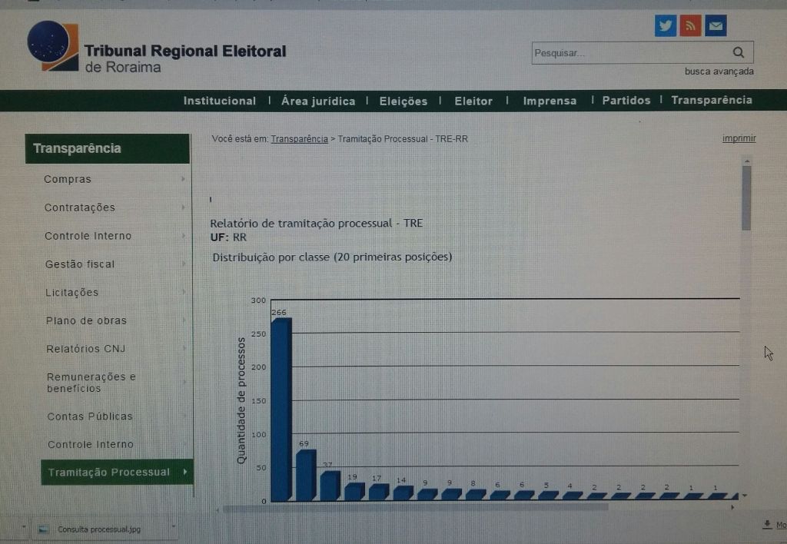The width and height of the screenshot is (787, 544).
Task: Follow the Transparência breadcrumb link
Action: (x=299, y=139)
